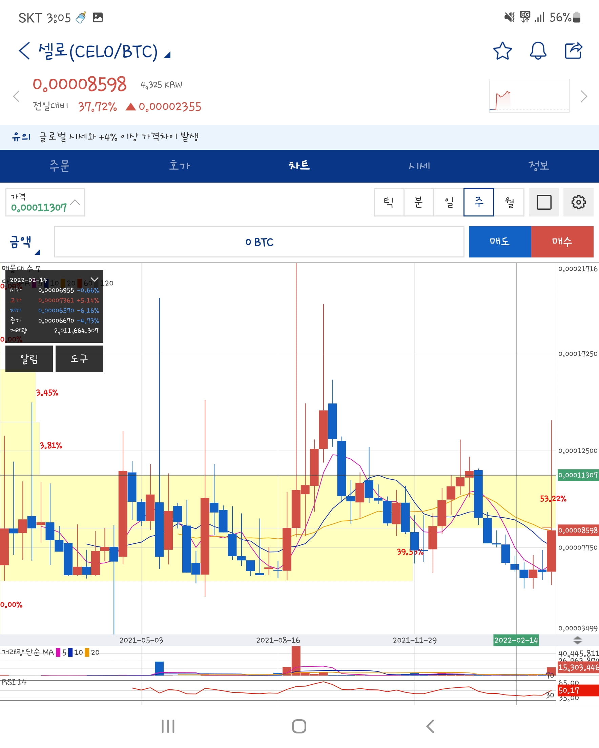The width and height of the screenshot is (599, 748).
Task: Tap the 37.72% change text
Action: 98,106
